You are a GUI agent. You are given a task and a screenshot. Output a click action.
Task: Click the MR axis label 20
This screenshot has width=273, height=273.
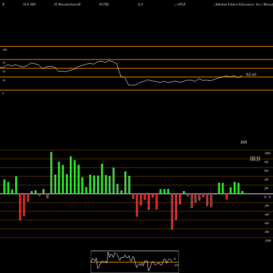click(x=266, y=188)
